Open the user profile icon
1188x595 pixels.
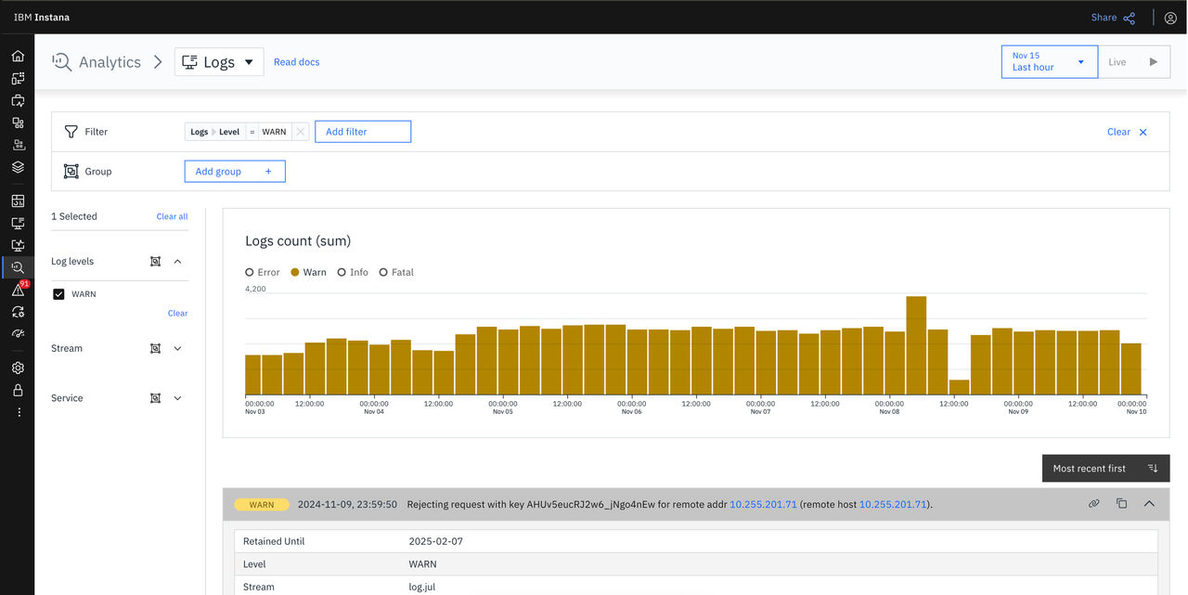click(1170, 18)
